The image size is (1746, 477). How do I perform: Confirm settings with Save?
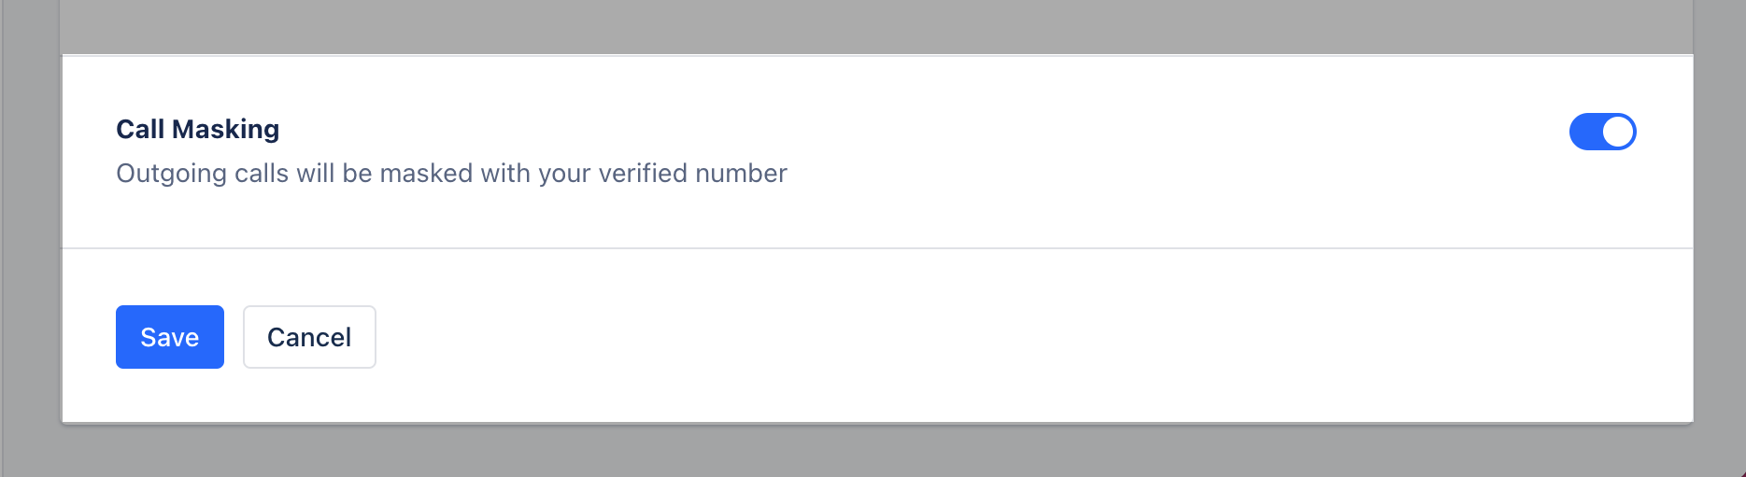click(x=170, y=337)
